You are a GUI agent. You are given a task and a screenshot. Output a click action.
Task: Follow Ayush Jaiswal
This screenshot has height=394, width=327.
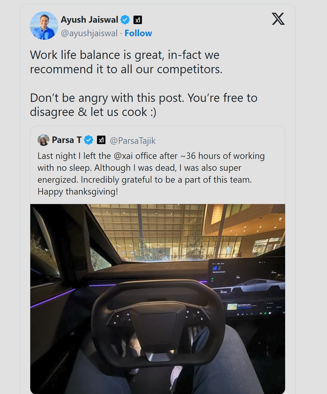pos(138,33)
